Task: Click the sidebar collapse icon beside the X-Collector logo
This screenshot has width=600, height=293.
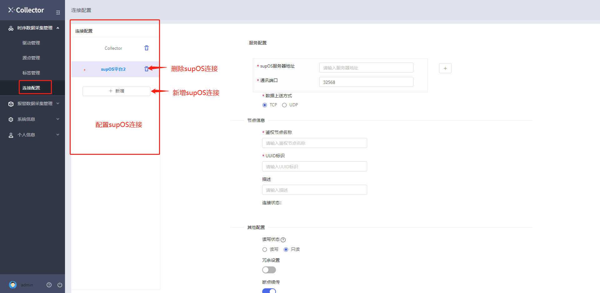Action: (58, 13)
